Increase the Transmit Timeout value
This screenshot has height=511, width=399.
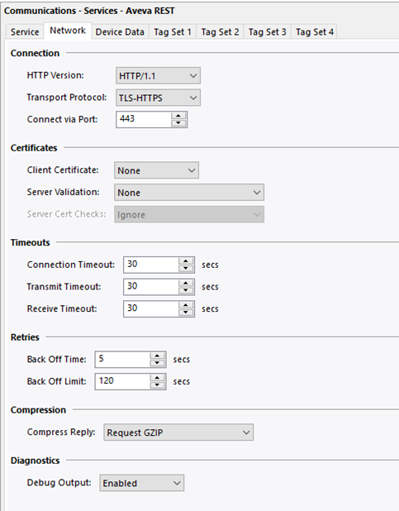(x=186, y=284)
